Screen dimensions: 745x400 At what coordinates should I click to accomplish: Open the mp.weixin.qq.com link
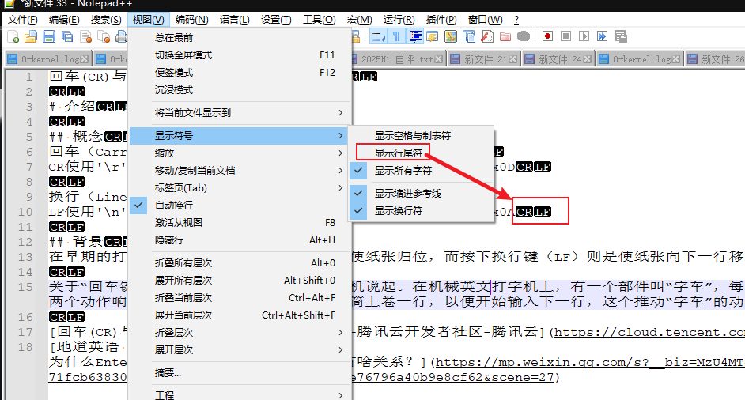[x=590, y=363]
